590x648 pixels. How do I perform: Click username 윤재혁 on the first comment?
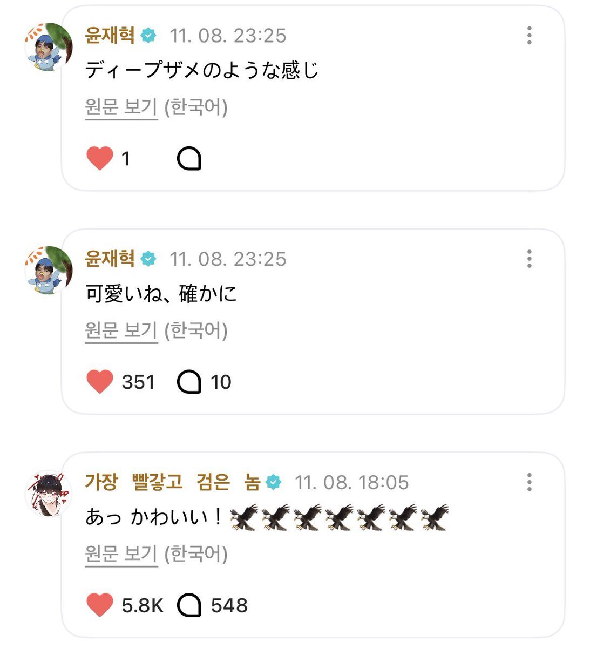pos(110,36)
